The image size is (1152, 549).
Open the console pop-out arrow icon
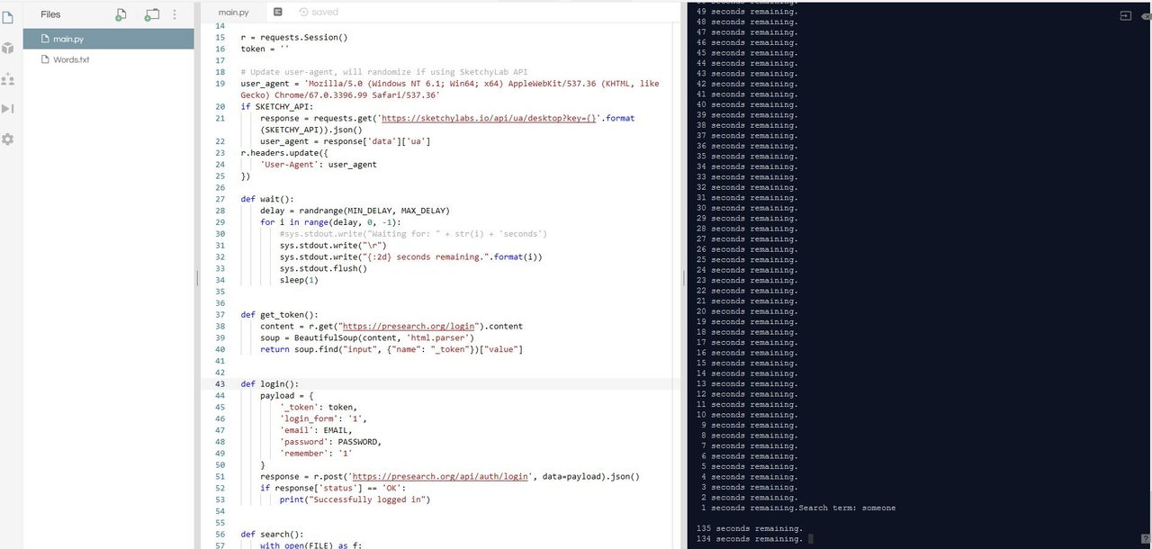[x=1125, y=15]
